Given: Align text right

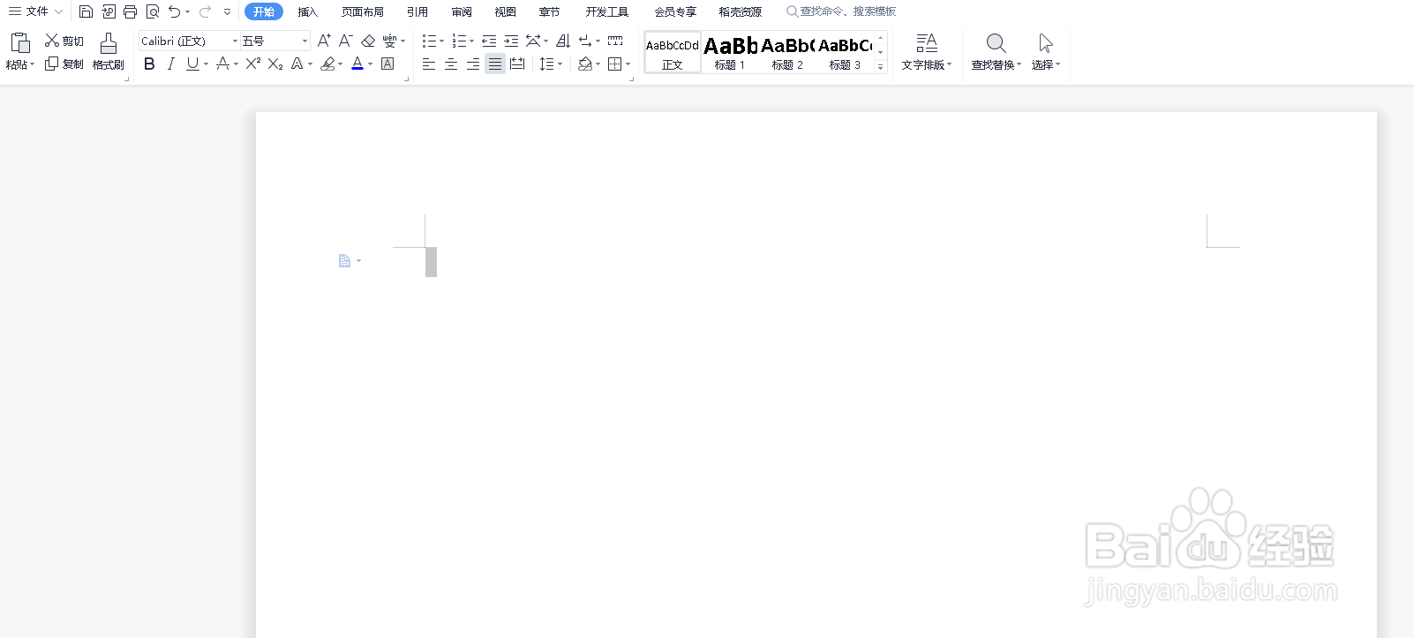Looking at the screenshot, I should click(x=473, y=64).
